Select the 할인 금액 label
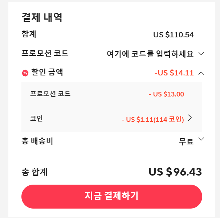The width and height of the screenshot is (220, 218). point(47,72)
